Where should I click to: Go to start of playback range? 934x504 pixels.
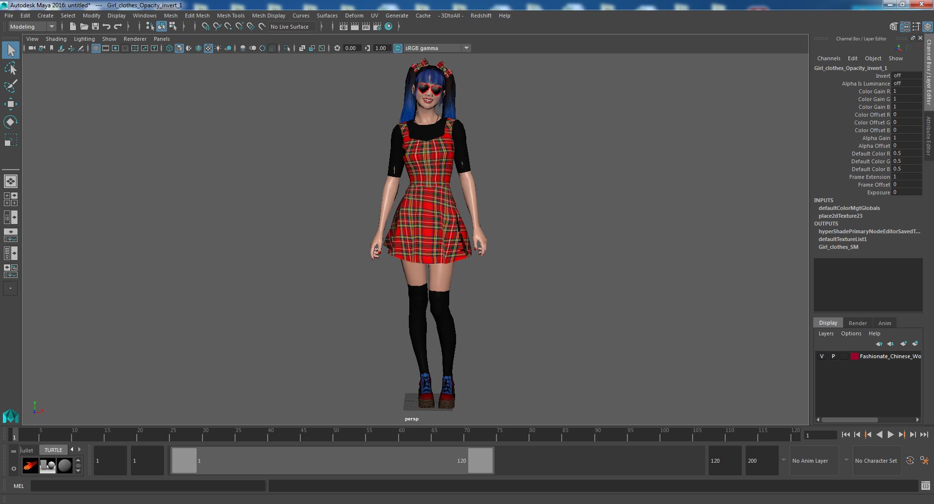845,435
